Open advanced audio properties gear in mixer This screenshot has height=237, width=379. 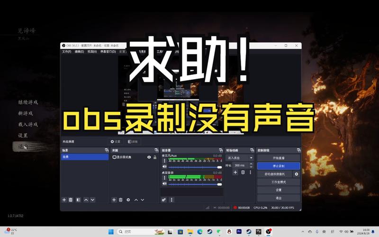click(164, 200)
